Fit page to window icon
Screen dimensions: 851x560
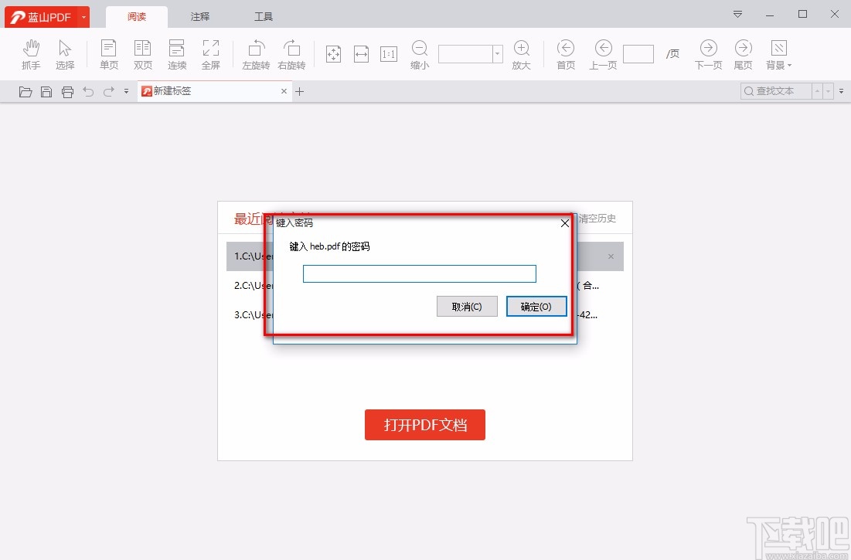333,54
